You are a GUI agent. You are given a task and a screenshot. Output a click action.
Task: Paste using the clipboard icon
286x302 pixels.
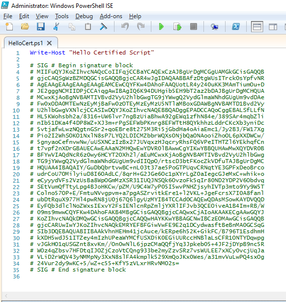click(88, 27)
